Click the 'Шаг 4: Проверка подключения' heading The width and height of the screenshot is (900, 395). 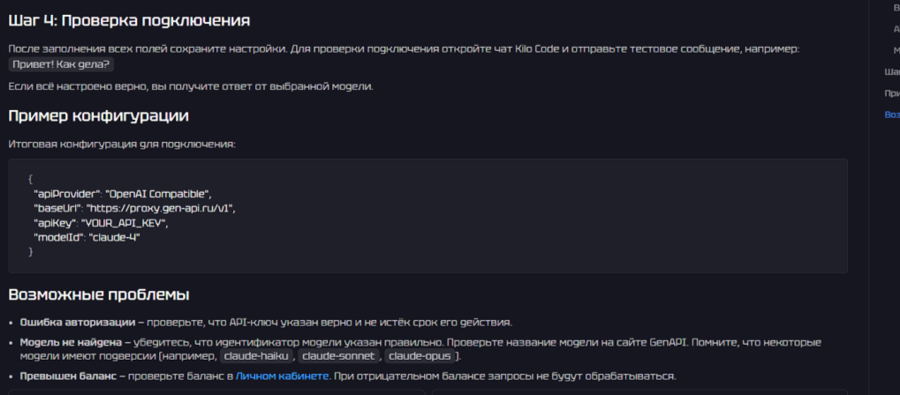[129, 19]
